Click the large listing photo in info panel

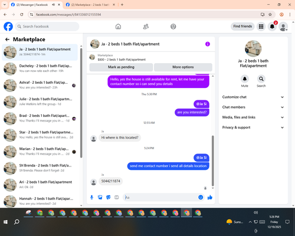[253, 48]
